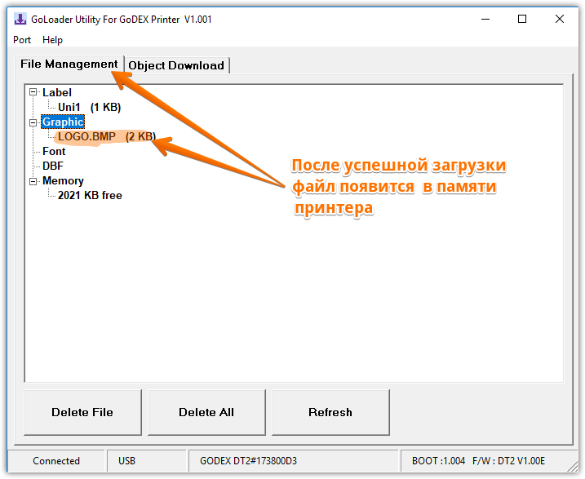Viewport: 585px width, 479px height.
Task: Select the Graphic tree item
Action: point(63,122)
